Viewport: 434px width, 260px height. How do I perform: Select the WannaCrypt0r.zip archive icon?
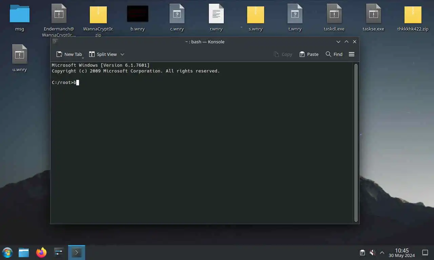pyautogui.click(x=98, y=14)
